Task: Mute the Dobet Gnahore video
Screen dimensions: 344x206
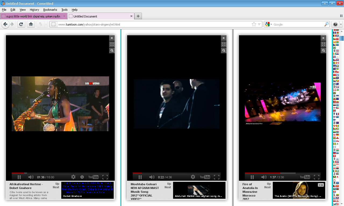Action: 31,177
